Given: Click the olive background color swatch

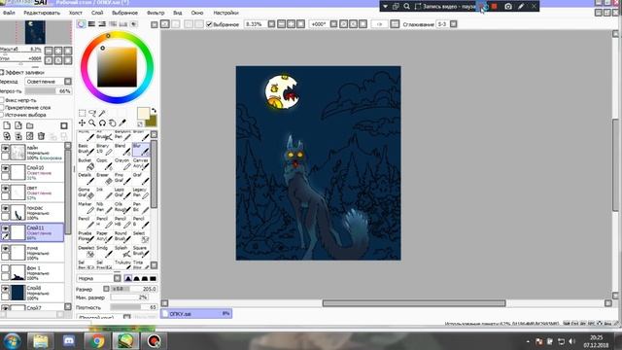Looking at the screenshot, I should click(x=152, y=121).
